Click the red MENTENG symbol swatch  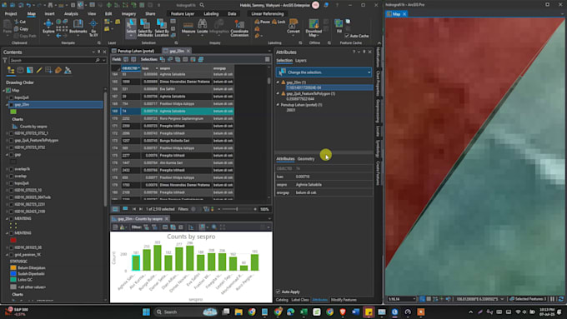click(13, 240)
